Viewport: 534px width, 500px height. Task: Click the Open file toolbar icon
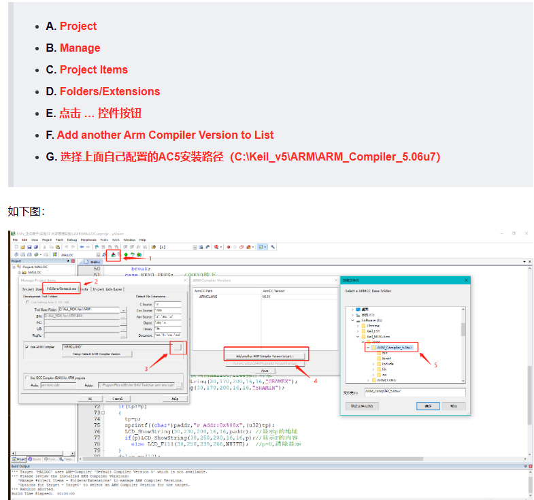(x=22, y=247)
